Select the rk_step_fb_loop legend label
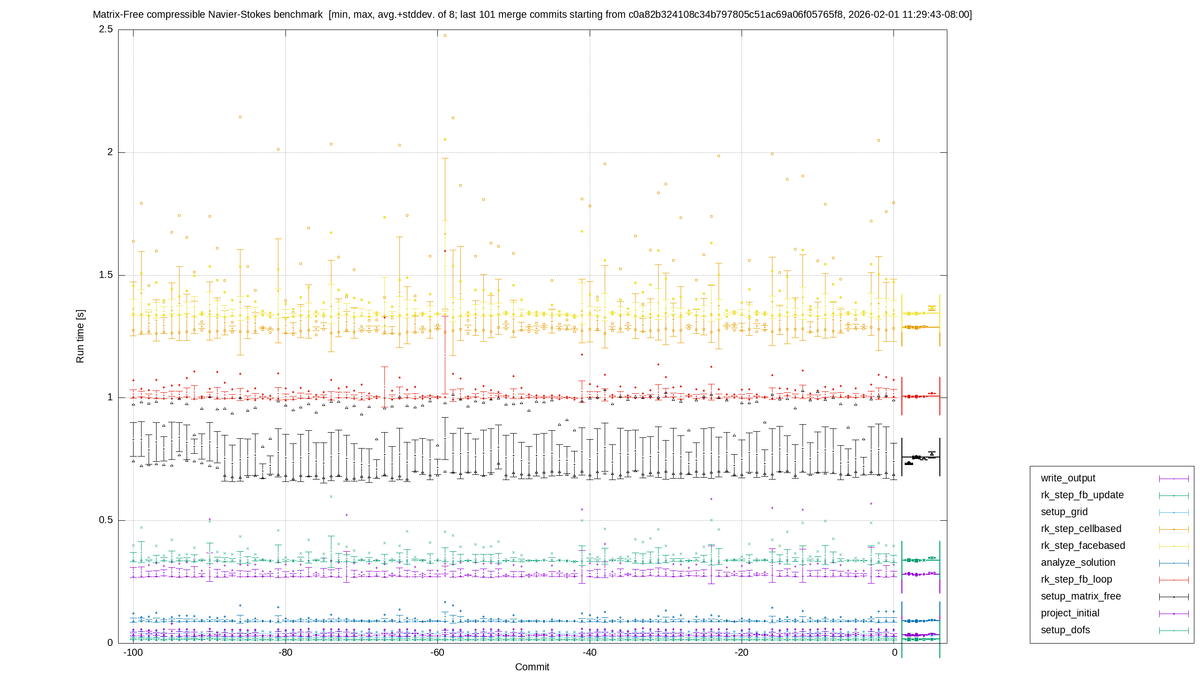1200x675 pixels. [1076, 579]
